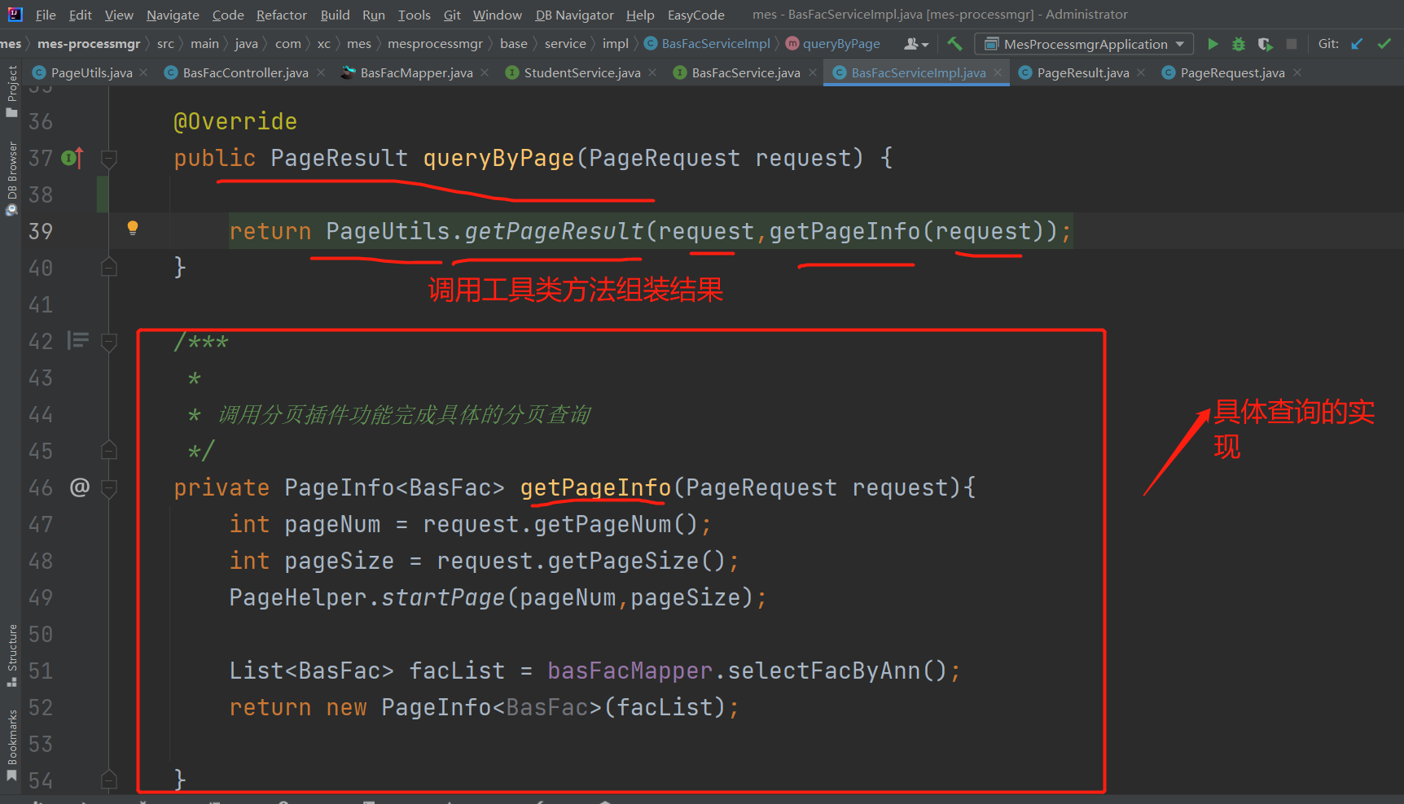Viewport: 1404px width, 804px height.
Task: Open the EasyCode menu
Action: (x=696, y=15)
